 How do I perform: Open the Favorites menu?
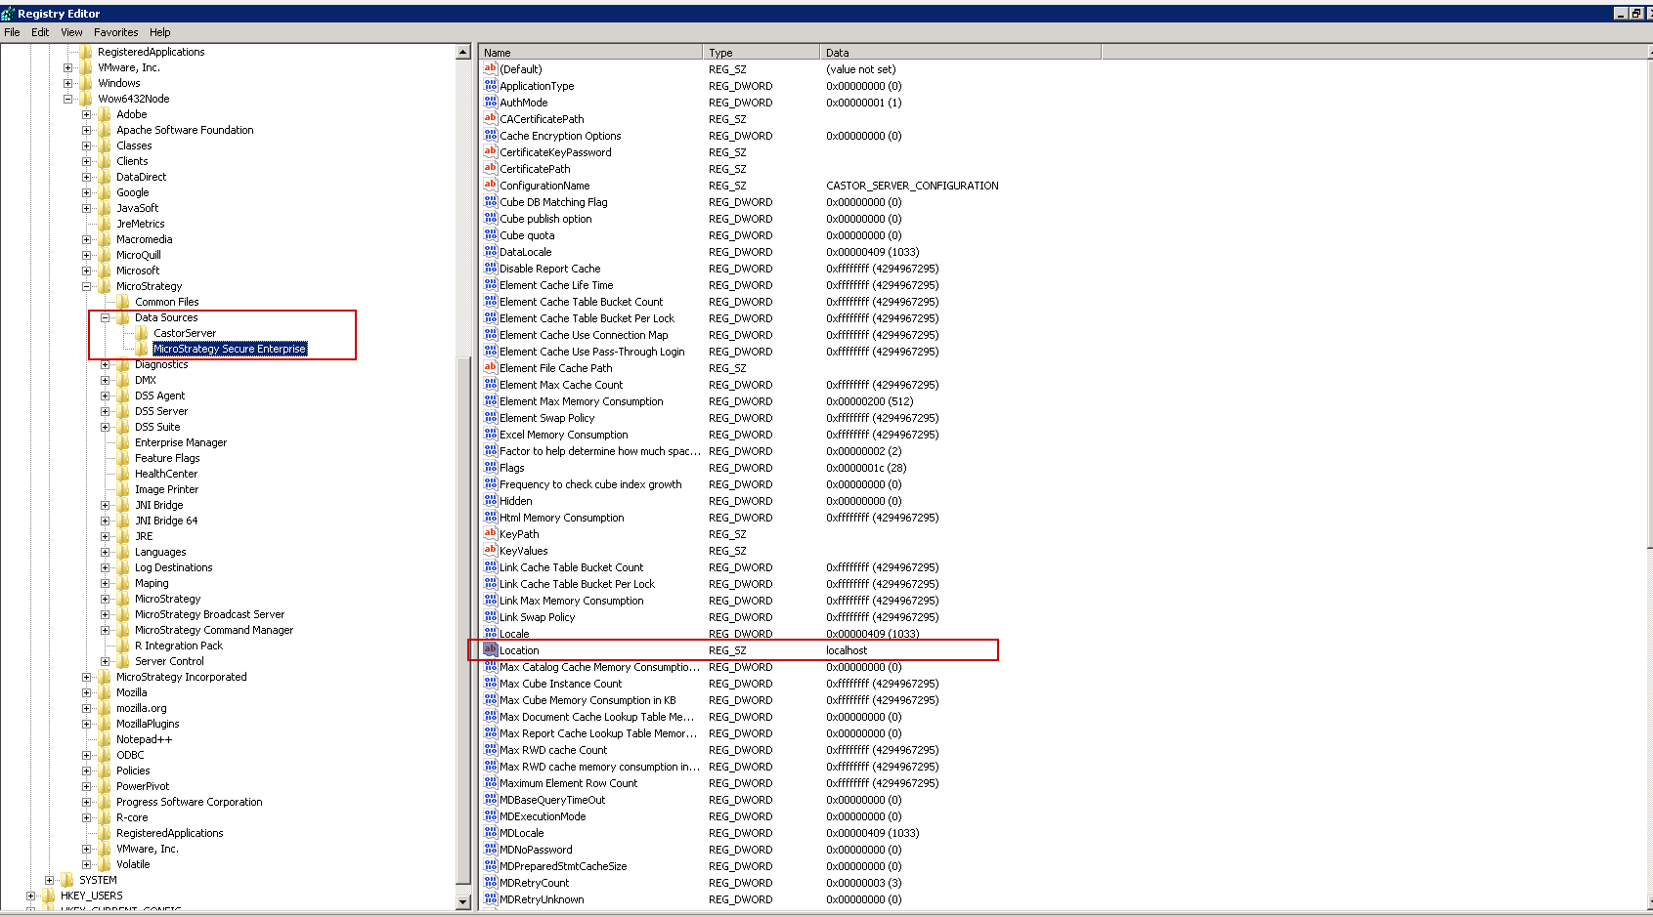point(116,32)
